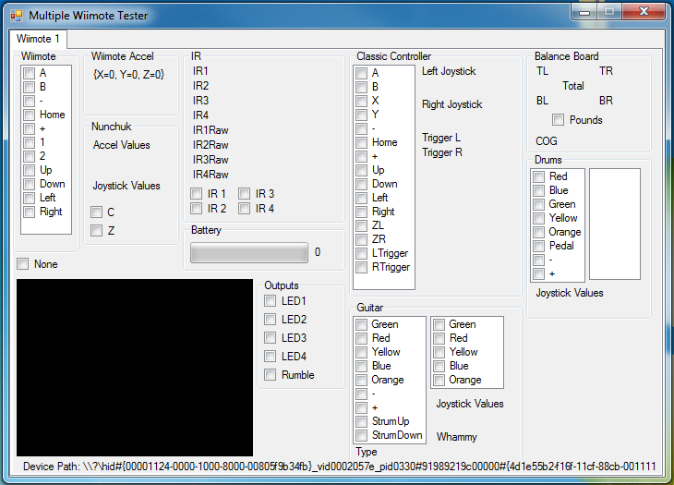Toggle the IR 4 checkbox
This screenshot has width=674, height=485.
pyautogui.click(x=244, y=209)
